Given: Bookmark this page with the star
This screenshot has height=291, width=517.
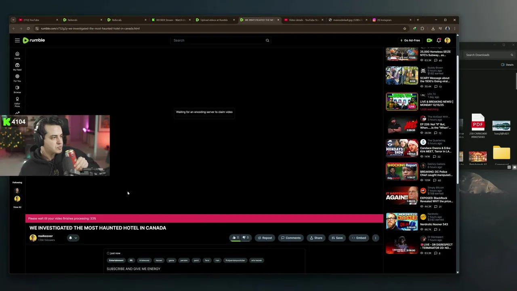Looking at the screenshot, I should 404,29.
